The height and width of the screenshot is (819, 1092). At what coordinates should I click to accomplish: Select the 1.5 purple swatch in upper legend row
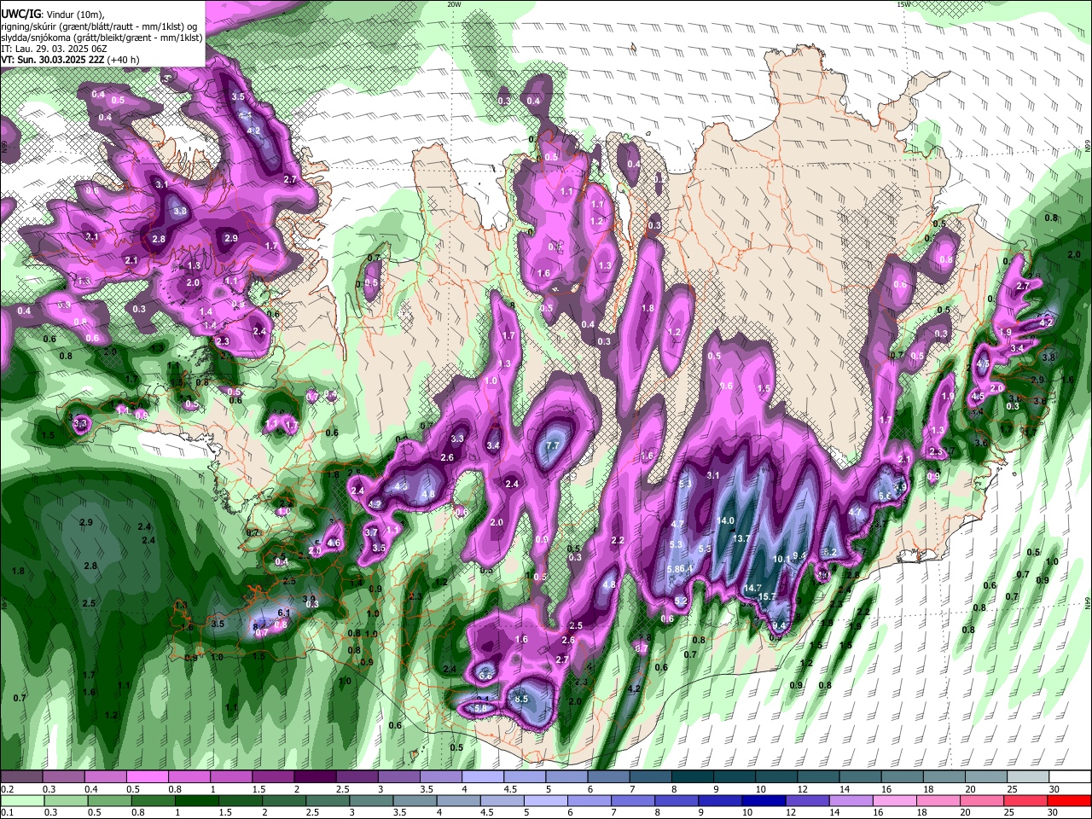273,777
